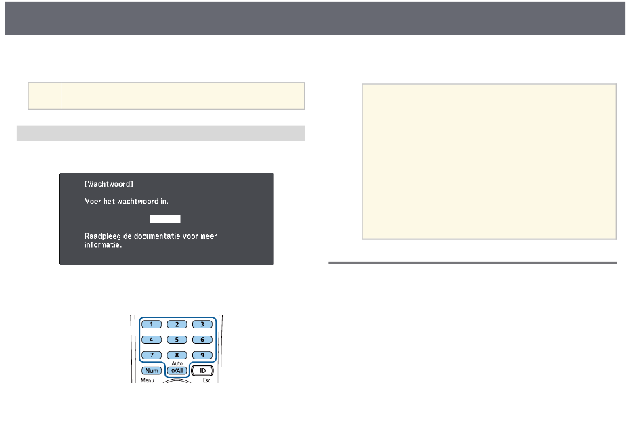Click the text 'Voer het wachtwoord in.'
Viewport: 643px width, 446px height.
127,202
